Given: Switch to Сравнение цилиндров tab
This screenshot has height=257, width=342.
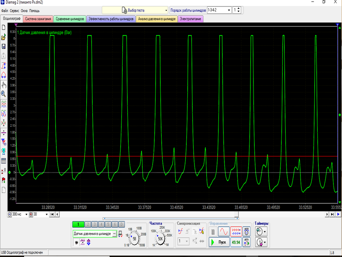Looking at the screenshot, I should pos(70,19).
